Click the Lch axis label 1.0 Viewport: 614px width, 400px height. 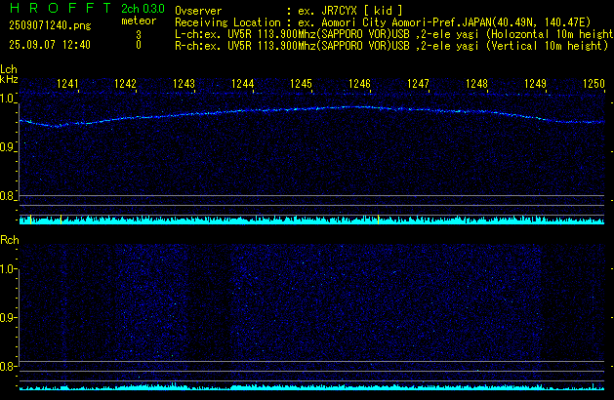point(7,99)
